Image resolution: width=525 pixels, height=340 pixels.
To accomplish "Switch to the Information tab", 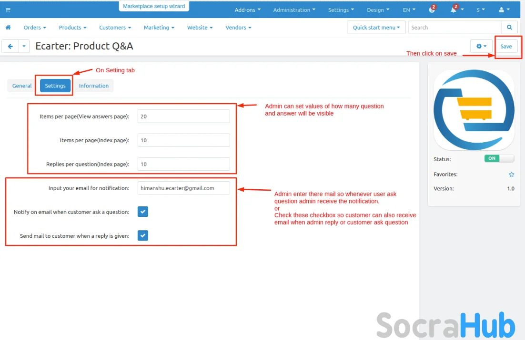I will [94, 86].
